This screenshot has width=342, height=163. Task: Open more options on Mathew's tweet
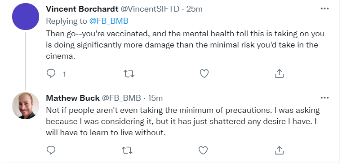click(324, 98)
